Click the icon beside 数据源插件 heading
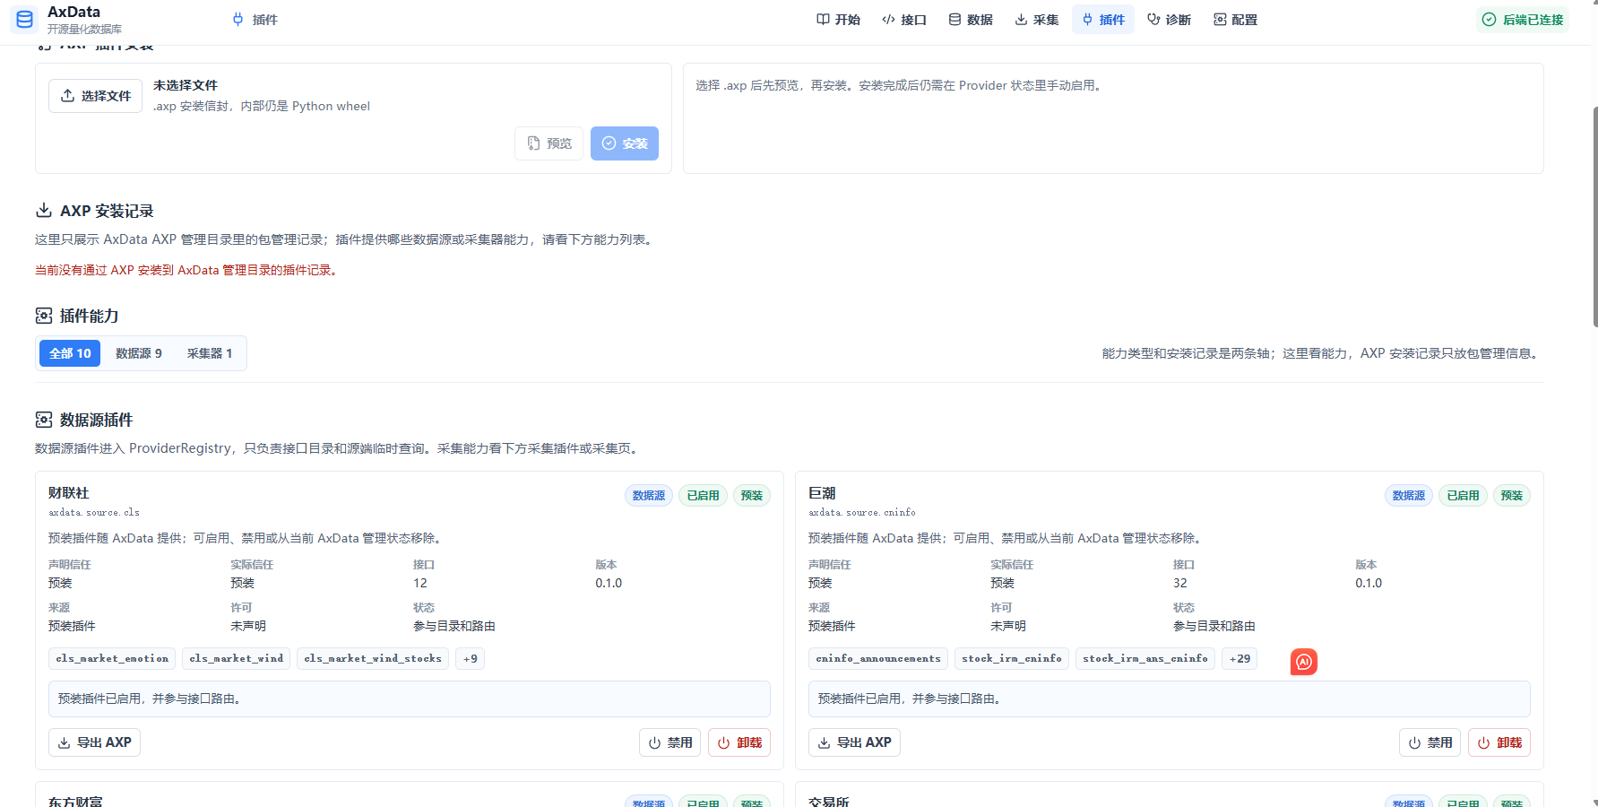 tap(43, 420)
